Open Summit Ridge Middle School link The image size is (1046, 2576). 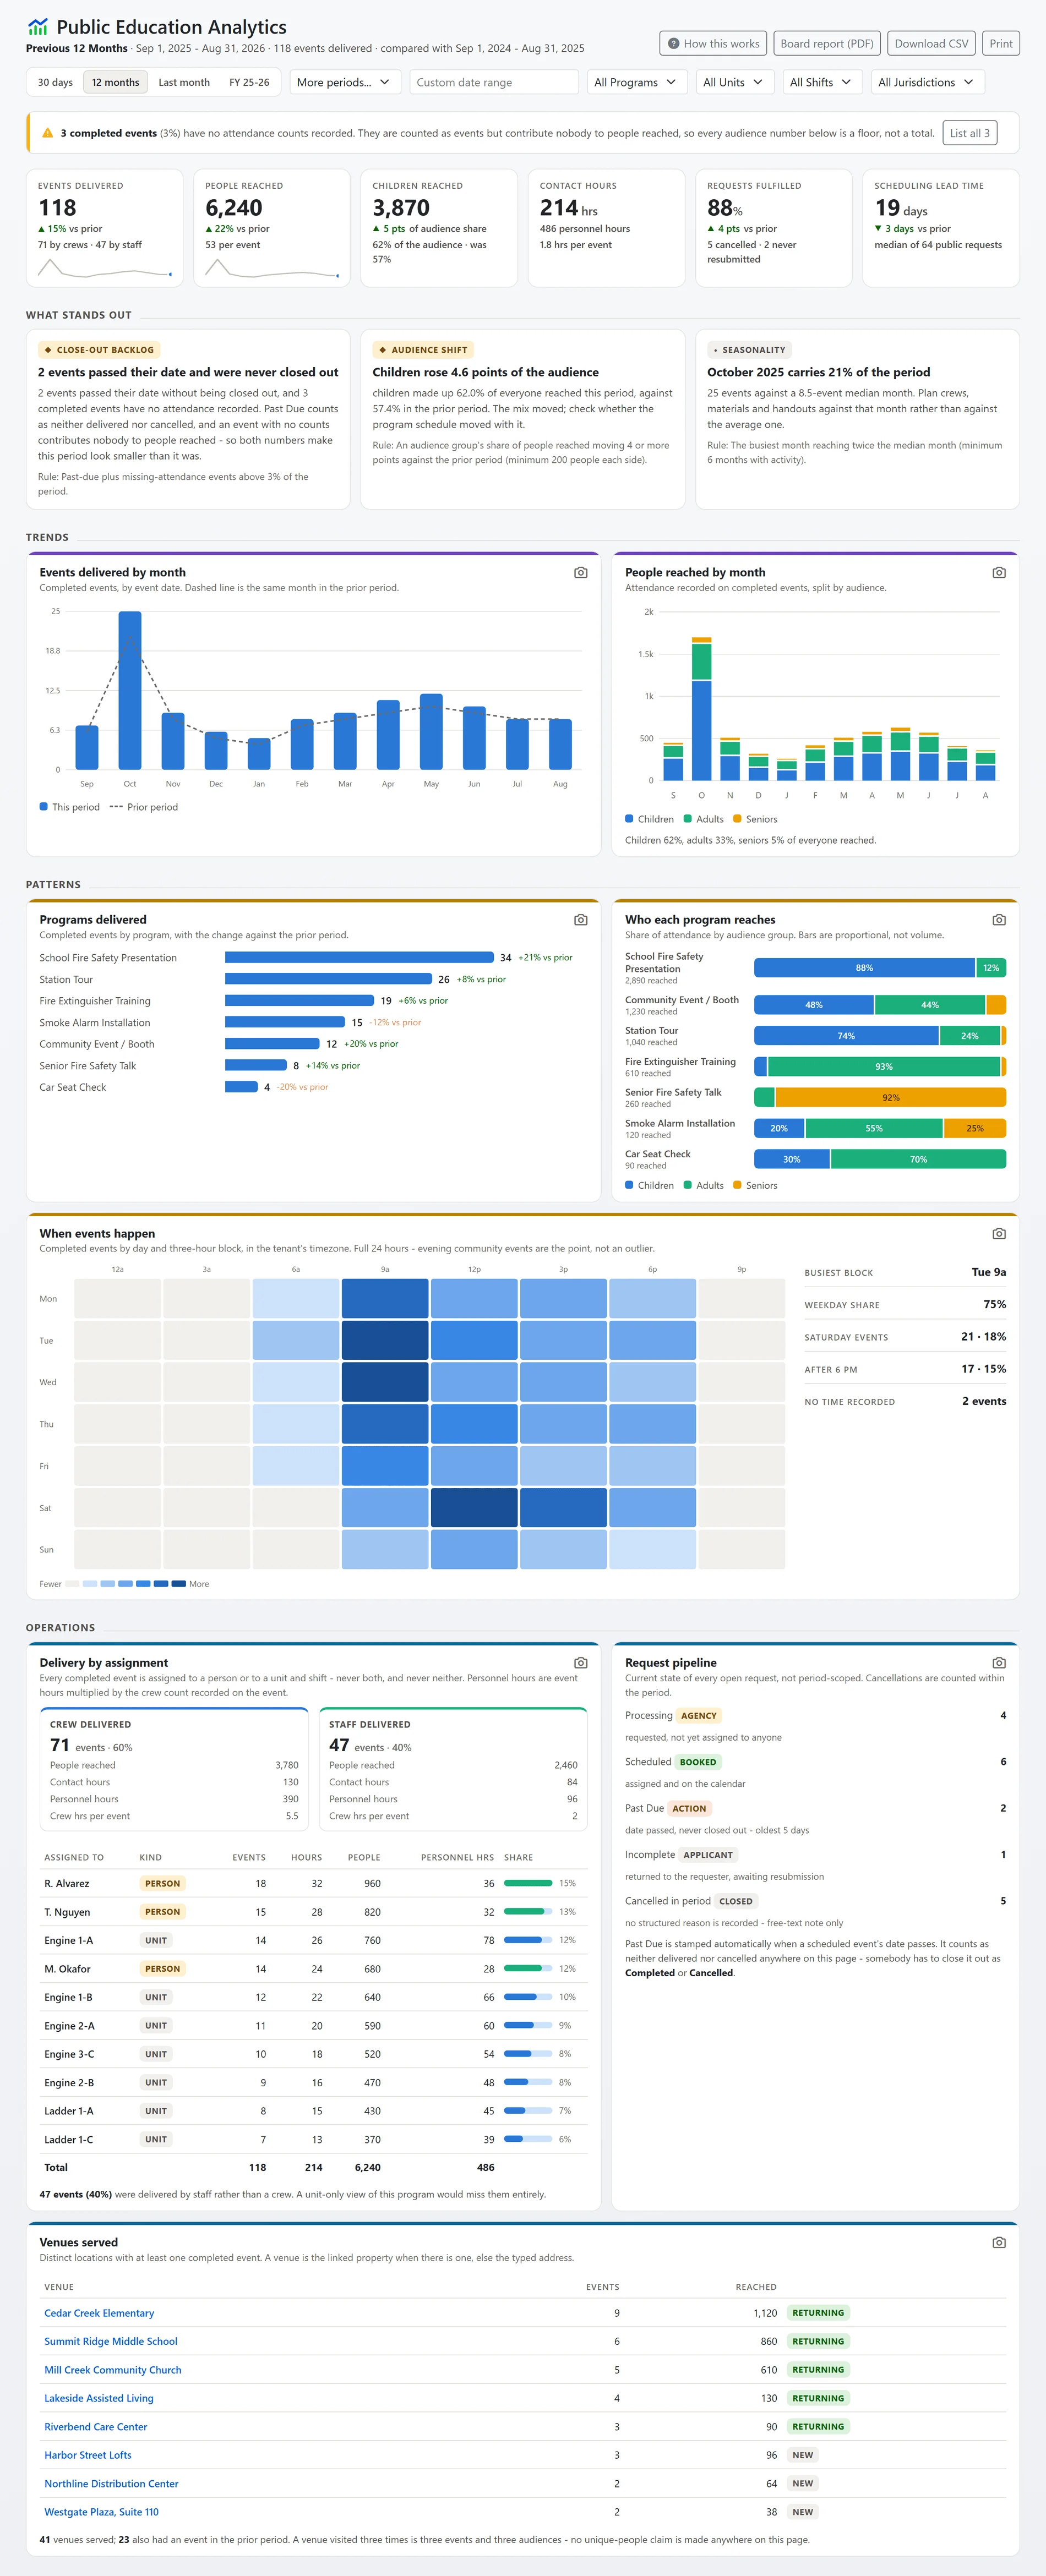(111, 2342)
